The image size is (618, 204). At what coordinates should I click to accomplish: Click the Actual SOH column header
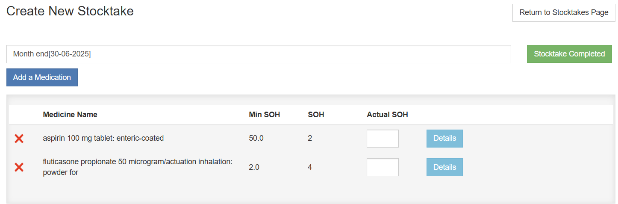click(387, 115)
